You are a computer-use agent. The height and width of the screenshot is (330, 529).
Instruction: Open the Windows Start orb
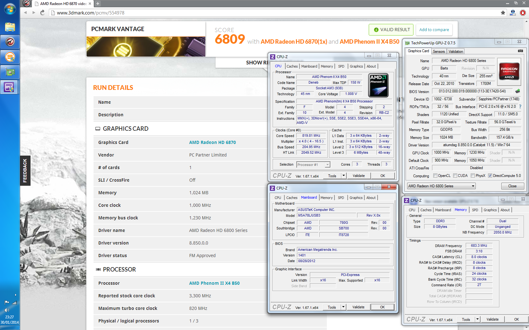tap(10, 9)
